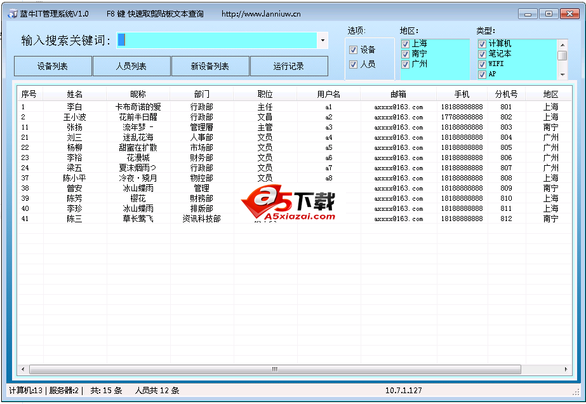Toggle the WIFI type checkbox

coord(482,64)
